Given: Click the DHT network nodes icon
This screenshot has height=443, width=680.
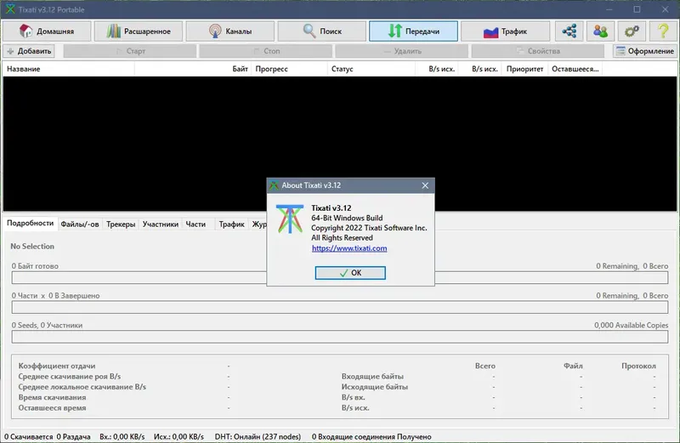Looking at the screenshot, I should [x=569, y=31].
